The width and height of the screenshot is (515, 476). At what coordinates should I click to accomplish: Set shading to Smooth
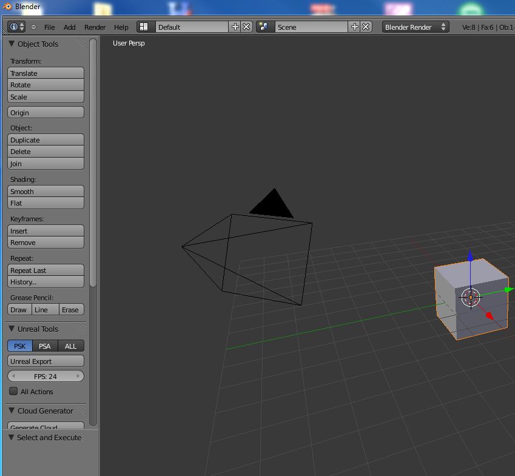[45, 192]
